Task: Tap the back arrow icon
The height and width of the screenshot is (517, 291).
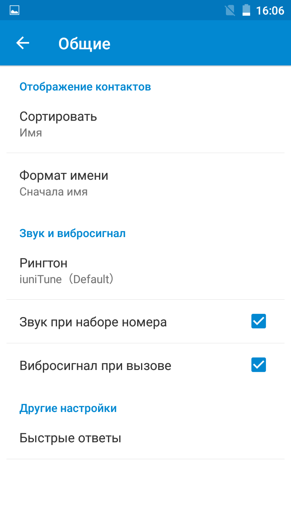Action: [x=23, y=43]
